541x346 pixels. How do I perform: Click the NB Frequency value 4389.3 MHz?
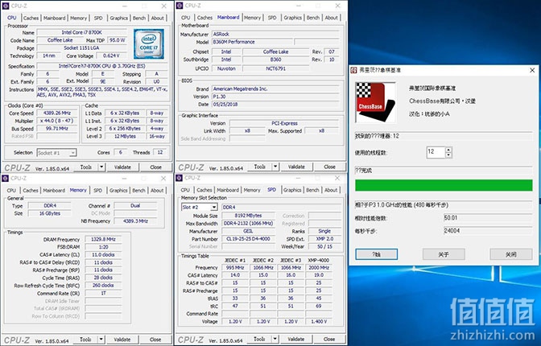[135, 221]
